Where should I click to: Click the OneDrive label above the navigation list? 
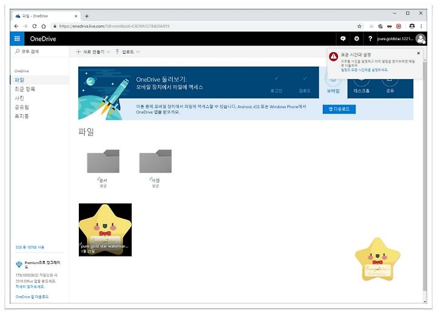click(21, 71)
